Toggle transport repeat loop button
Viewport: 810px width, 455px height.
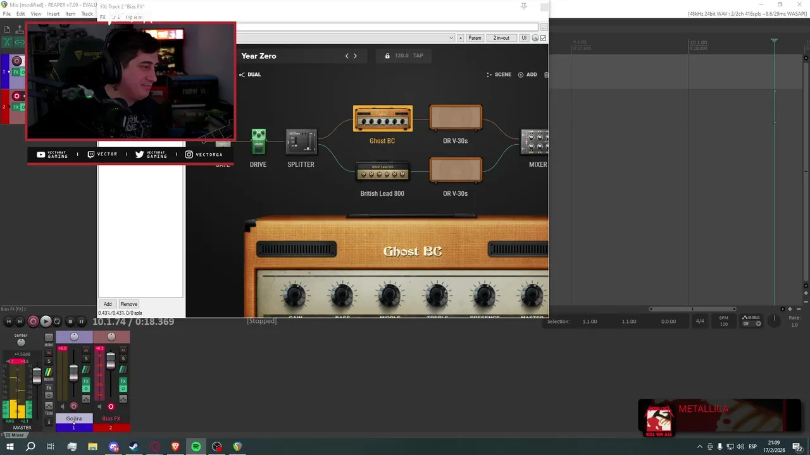[57, 322]
